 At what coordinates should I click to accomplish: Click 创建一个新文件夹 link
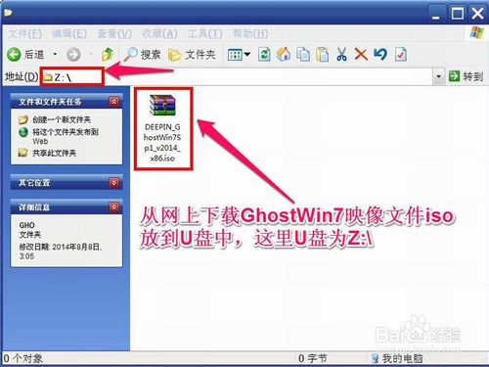tap(62, 119)
